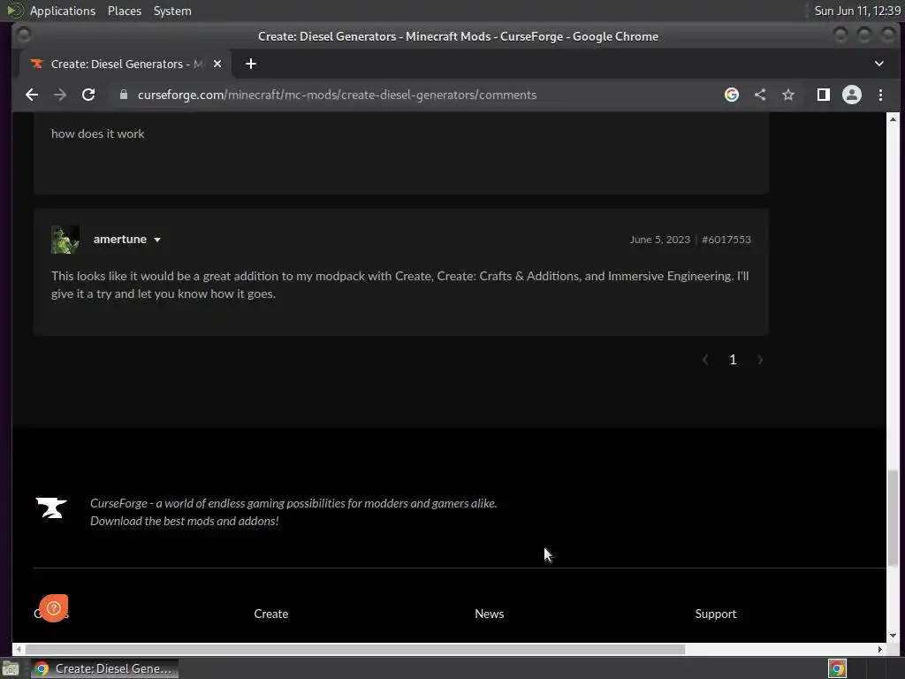The height and width of the screenshot is (679, 905).
Task: Open amertune's user avatar
Action: pyautogui.click(x=65, y=240)
